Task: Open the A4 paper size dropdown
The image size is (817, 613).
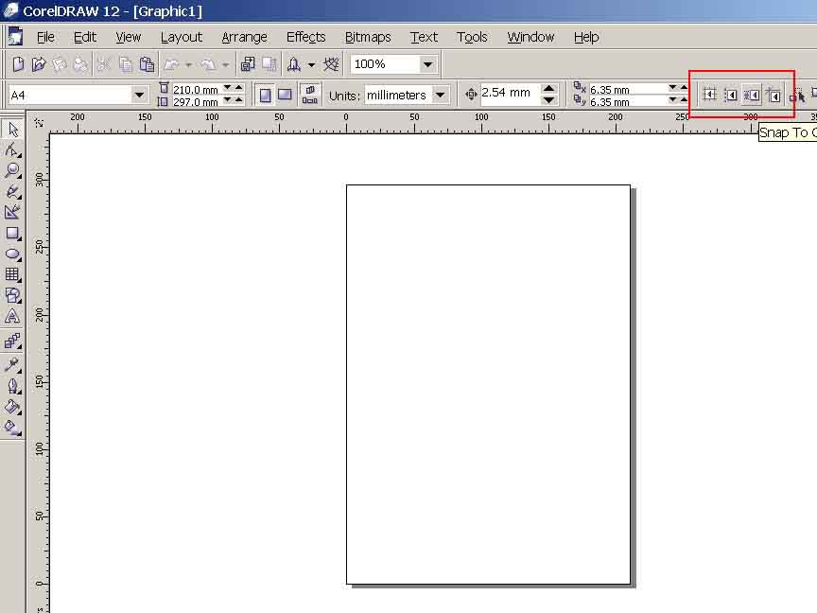Action: pos(139,95)
